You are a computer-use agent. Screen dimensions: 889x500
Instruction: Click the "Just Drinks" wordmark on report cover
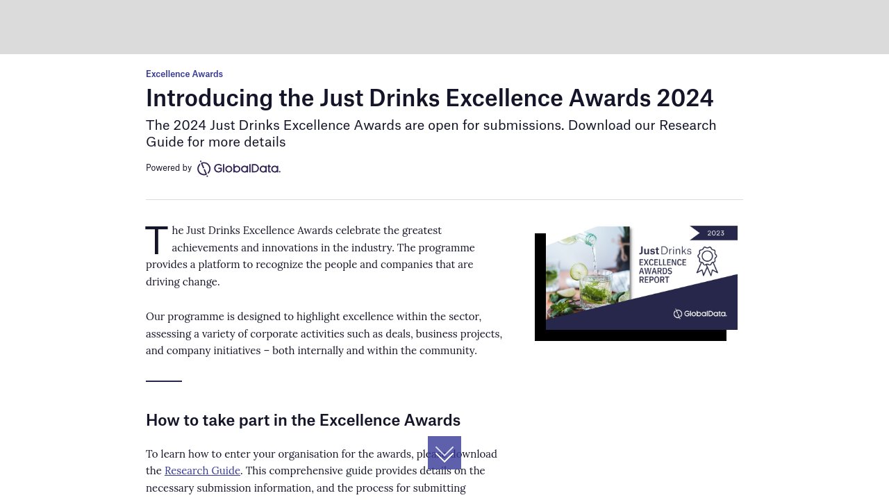(663, 251)
